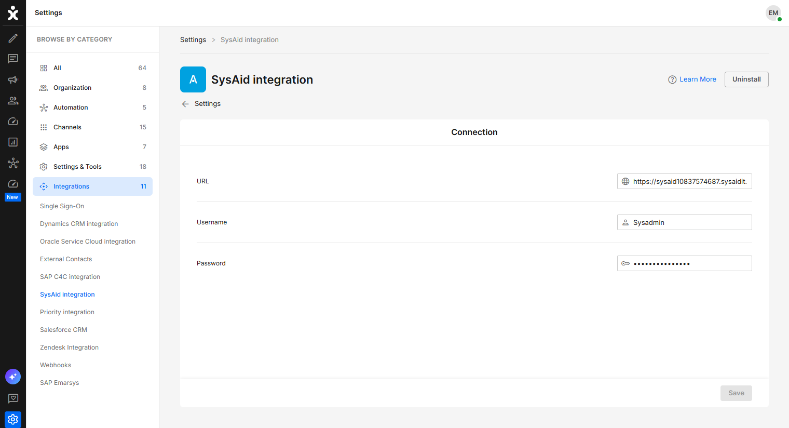Click the Settings breadcrumb link

193,40
